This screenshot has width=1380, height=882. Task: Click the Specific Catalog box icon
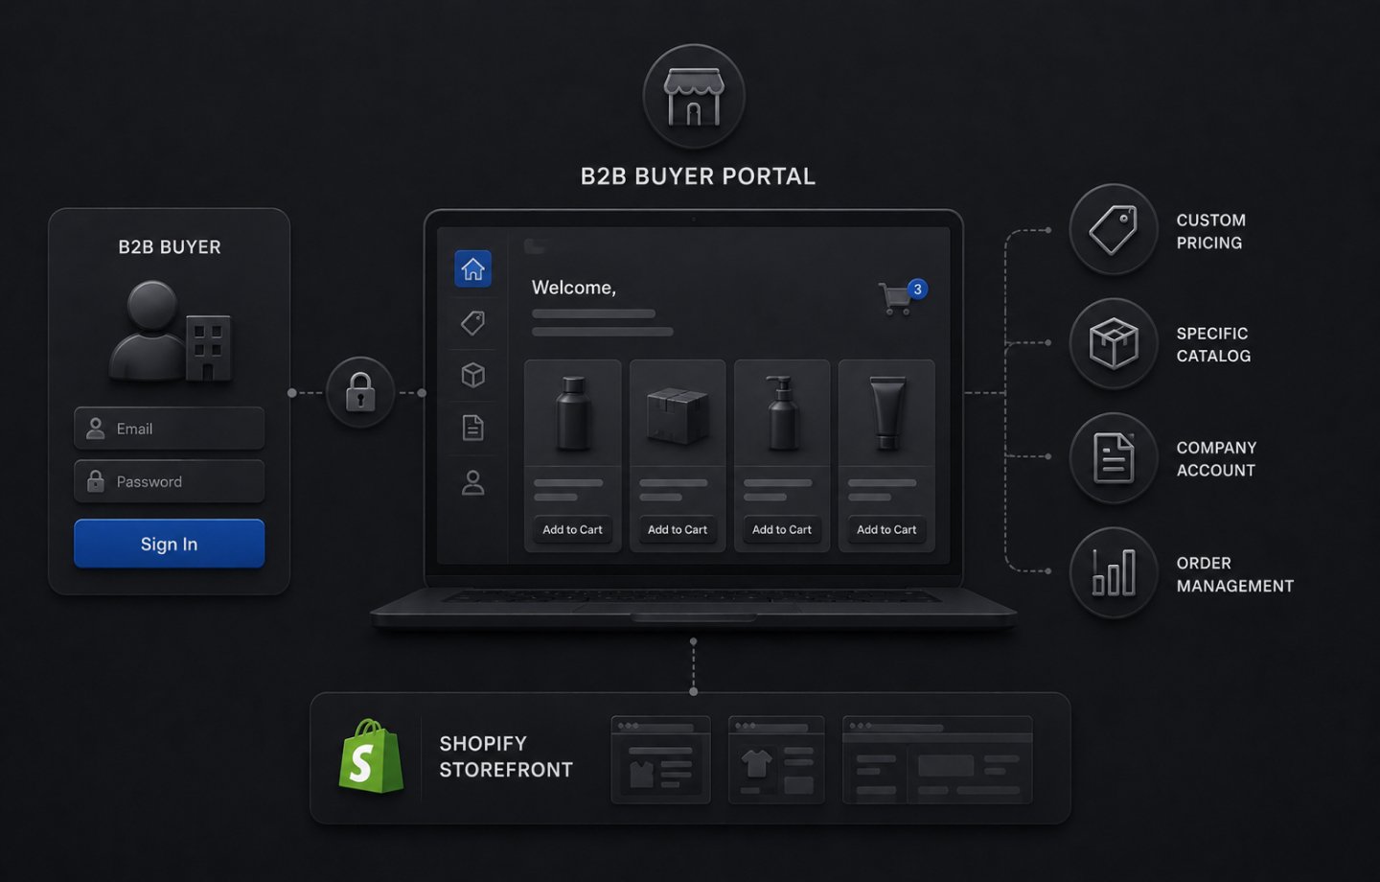tap(1114, 343)
